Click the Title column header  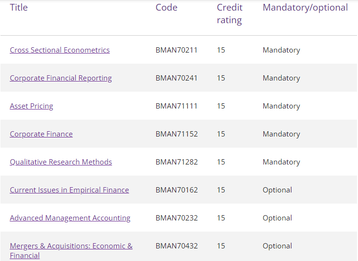tap(19, 8)
